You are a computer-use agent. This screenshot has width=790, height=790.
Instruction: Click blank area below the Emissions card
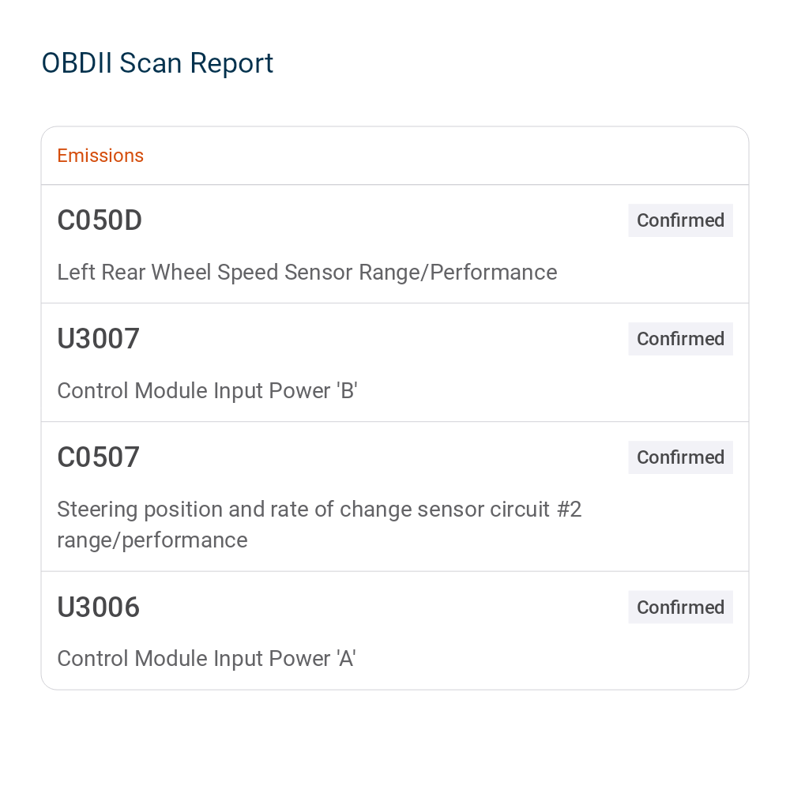395,739
